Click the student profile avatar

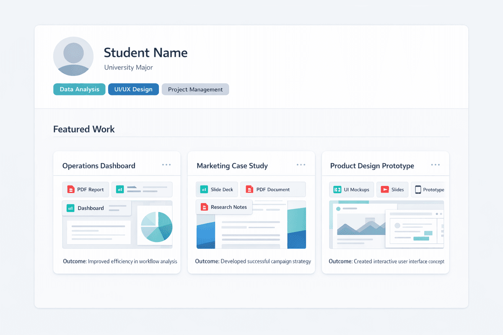click(x=73, y=56)
